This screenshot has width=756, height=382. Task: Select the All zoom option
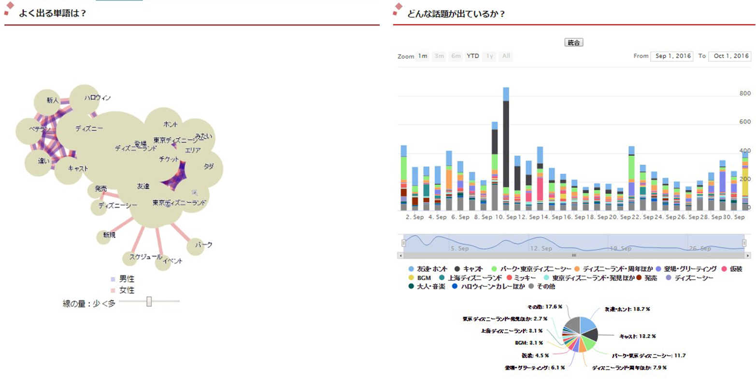(506, 56)
